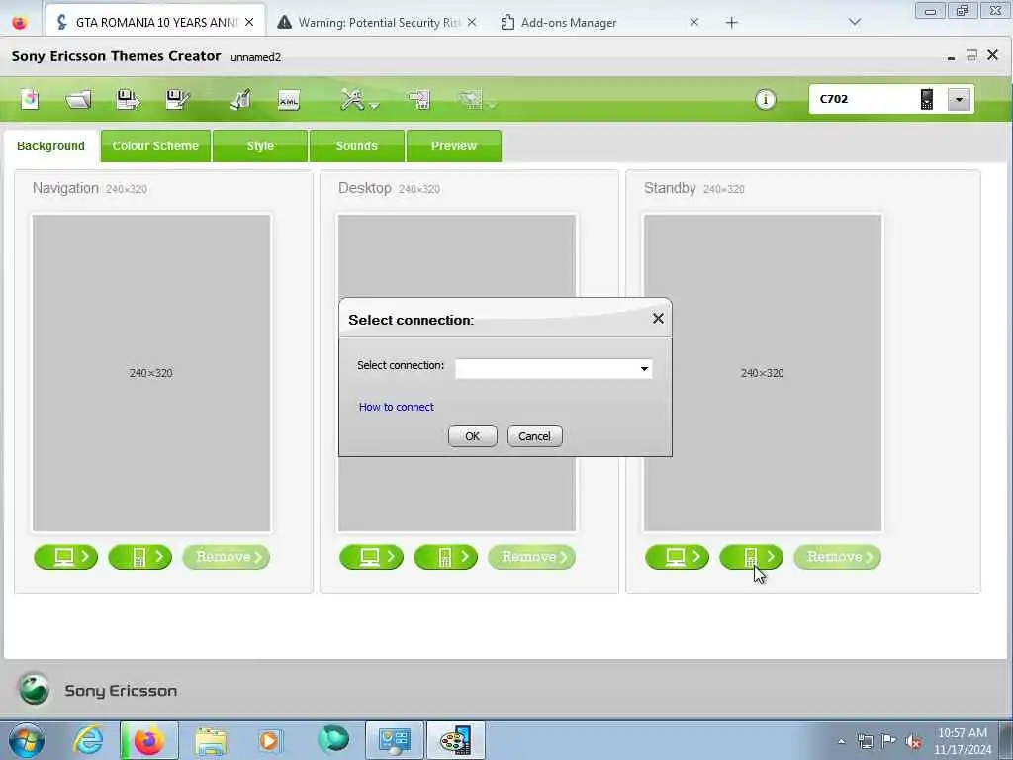Open a new Firefox tab with plus
This screenshot has height=760, width=1013.
pos(731,23)
